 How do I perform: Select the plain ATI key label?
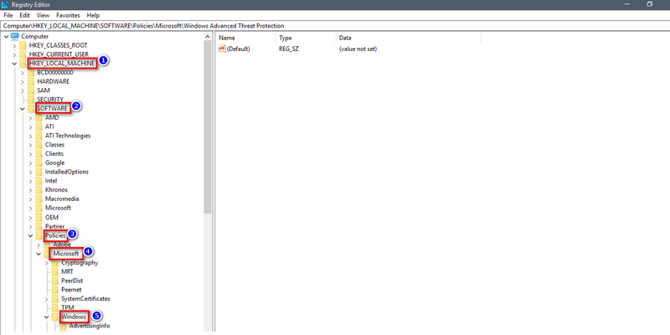coord(49,126)
